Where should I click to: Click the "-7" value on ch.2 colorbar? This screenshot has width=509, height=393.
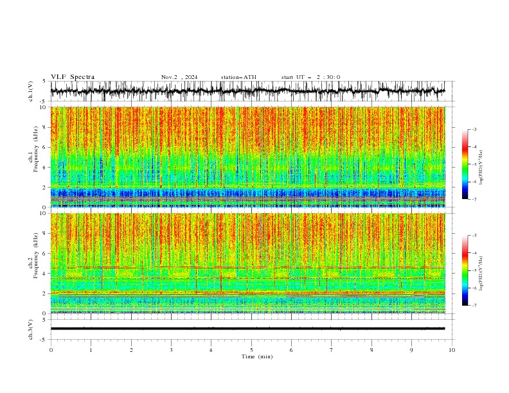coord(474,306)
